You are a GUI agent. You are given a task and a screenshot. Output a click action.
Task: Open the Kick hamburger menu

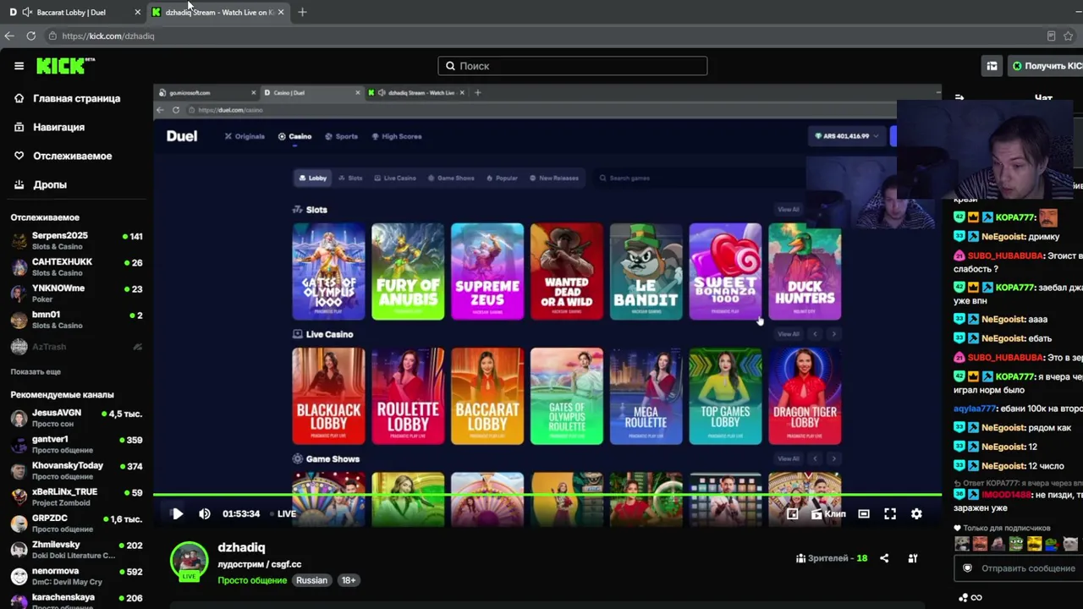(19, 66)
